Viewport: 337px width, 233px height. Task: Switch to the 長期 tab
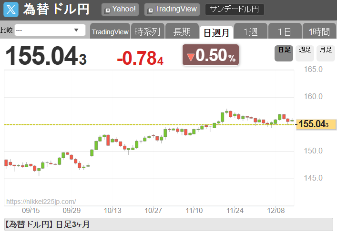point(182,31)
